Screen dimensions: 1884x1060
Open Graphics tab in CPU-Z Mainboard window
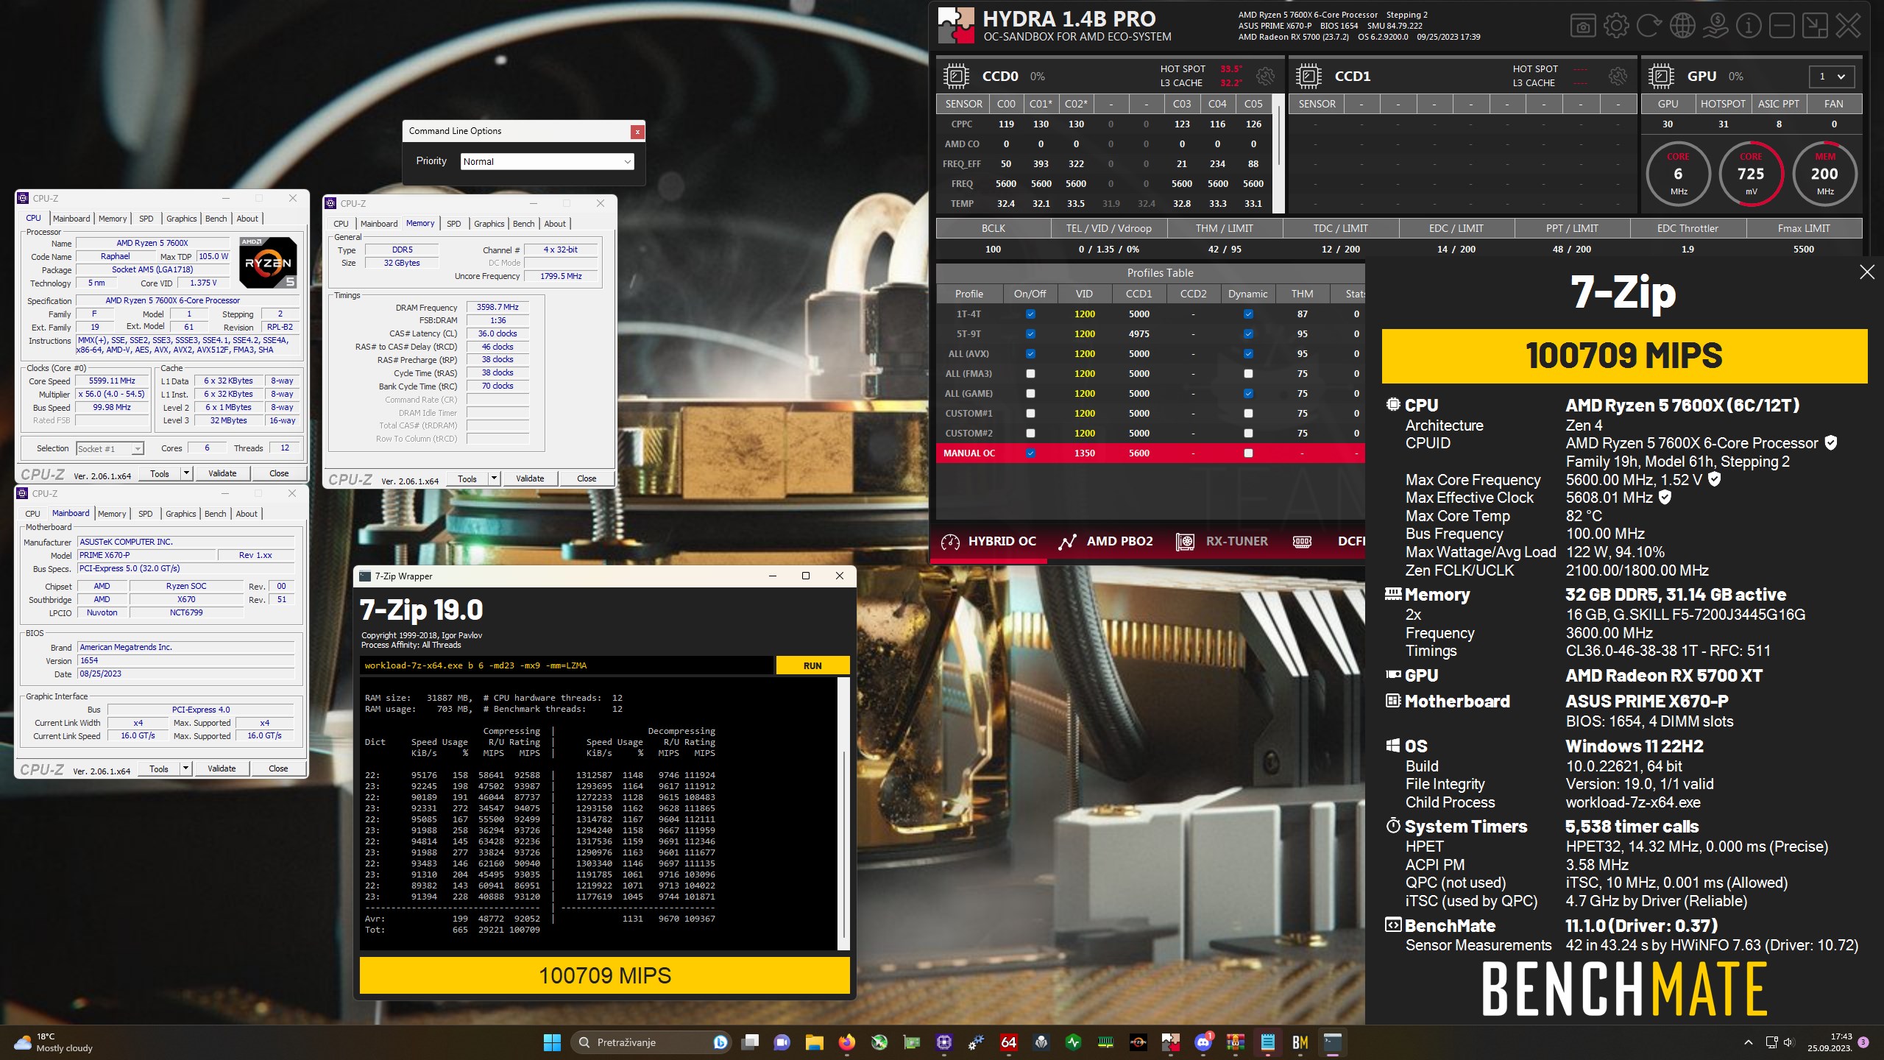(181, 514)
